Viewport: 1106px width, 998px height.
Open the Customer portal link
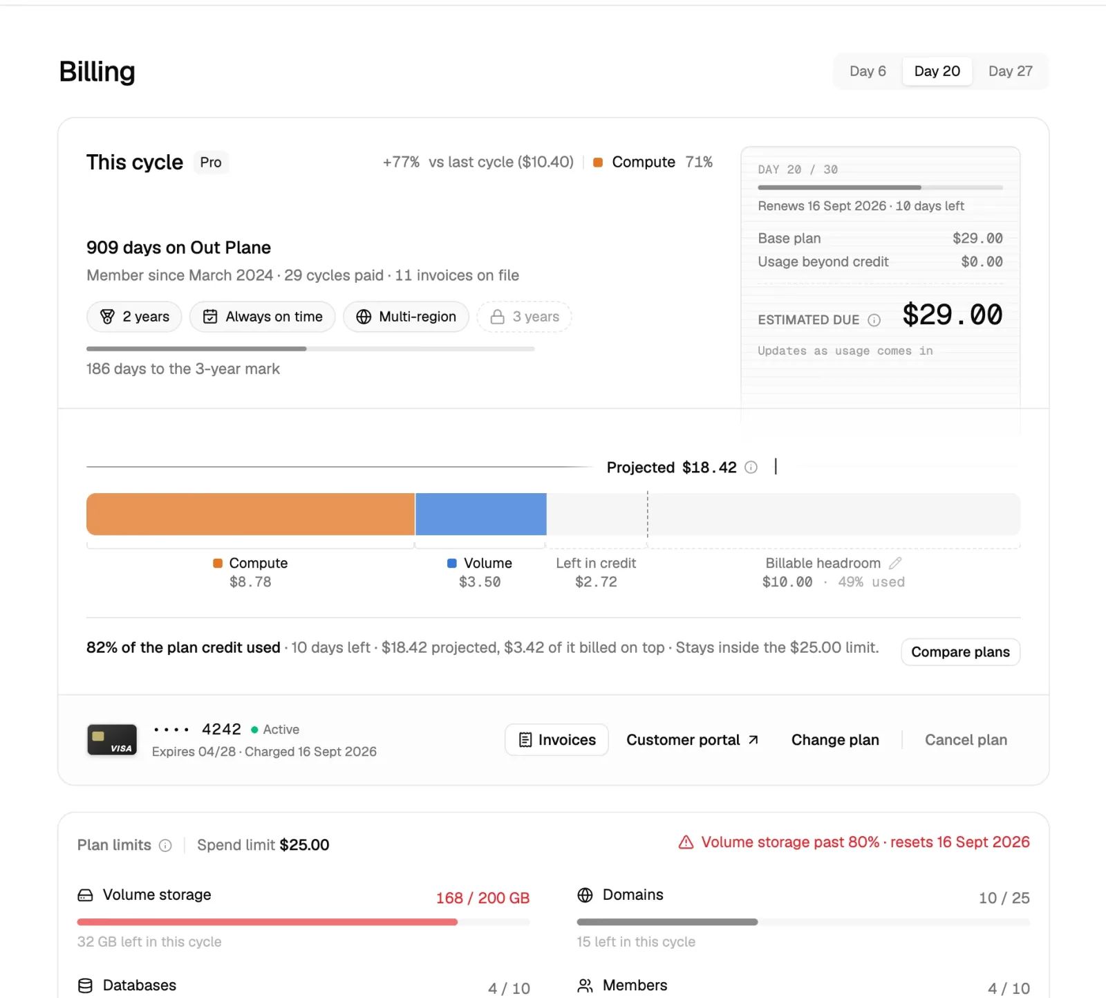(692, 740)
